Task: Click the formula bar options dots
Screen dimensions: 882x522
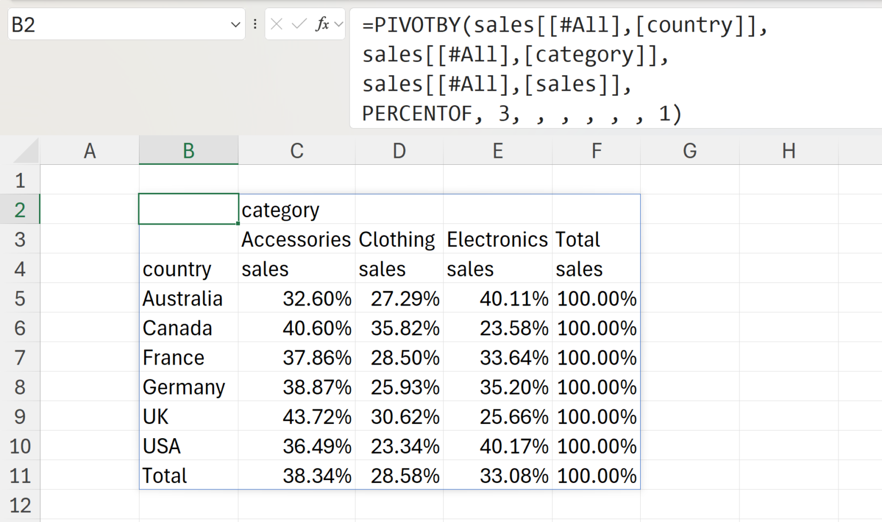Action: tap(255, 24)
